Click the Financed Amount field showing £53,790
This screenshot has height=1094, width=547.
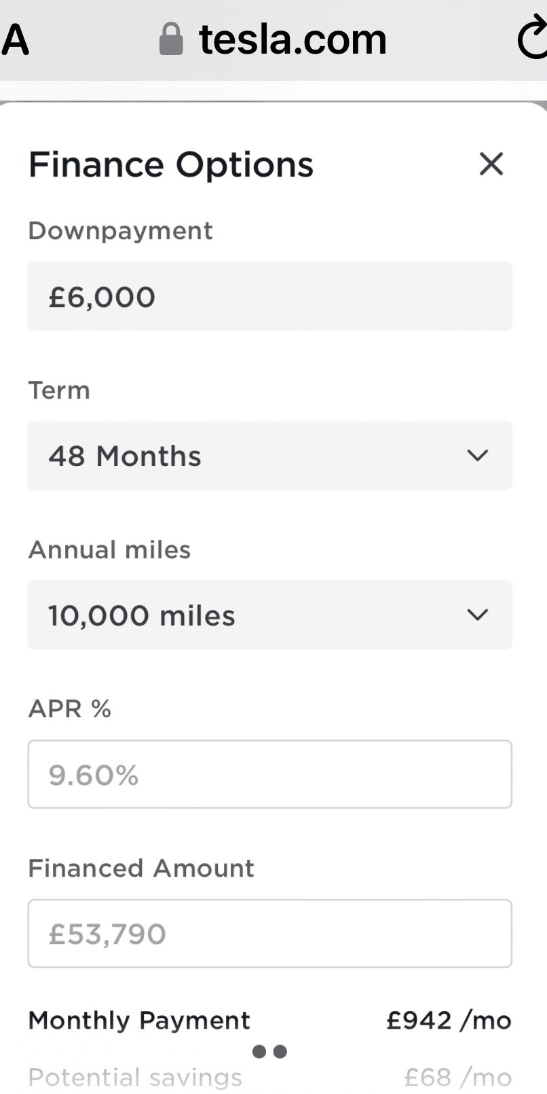269,934
